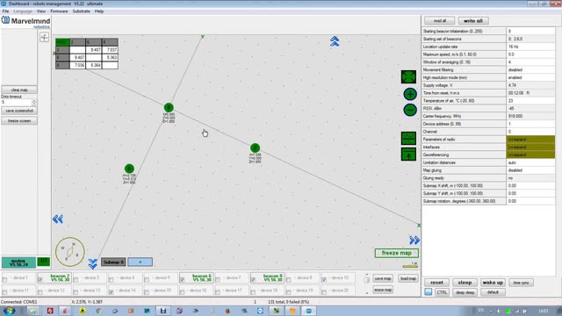Open the File menu
Viewport: 562px width, 316px height.
[5, 11]
